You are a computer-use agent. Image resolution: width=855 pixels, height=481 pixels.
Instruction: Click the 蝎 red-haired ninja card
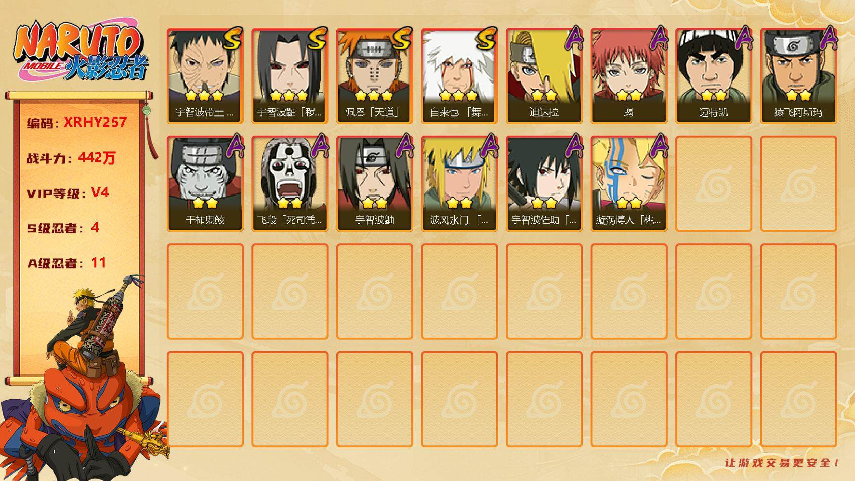point(629,76)
